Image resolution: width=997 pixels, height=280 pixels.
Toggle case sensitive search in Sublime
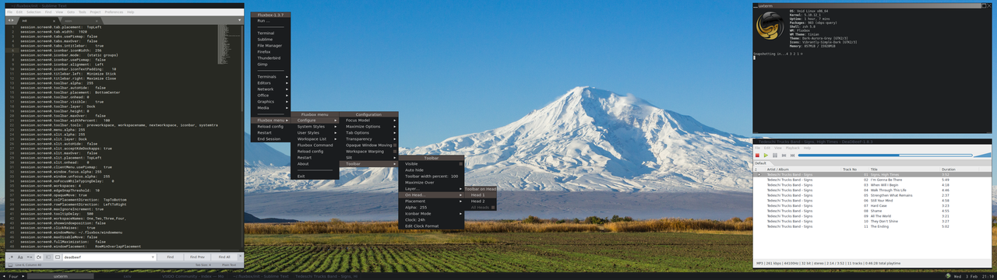[x=20, y=257]
